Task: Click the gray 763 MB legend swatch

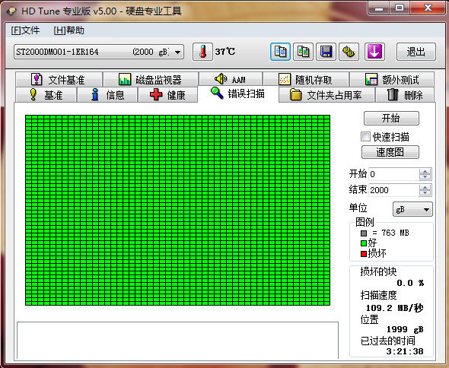Action: point(364,233)
